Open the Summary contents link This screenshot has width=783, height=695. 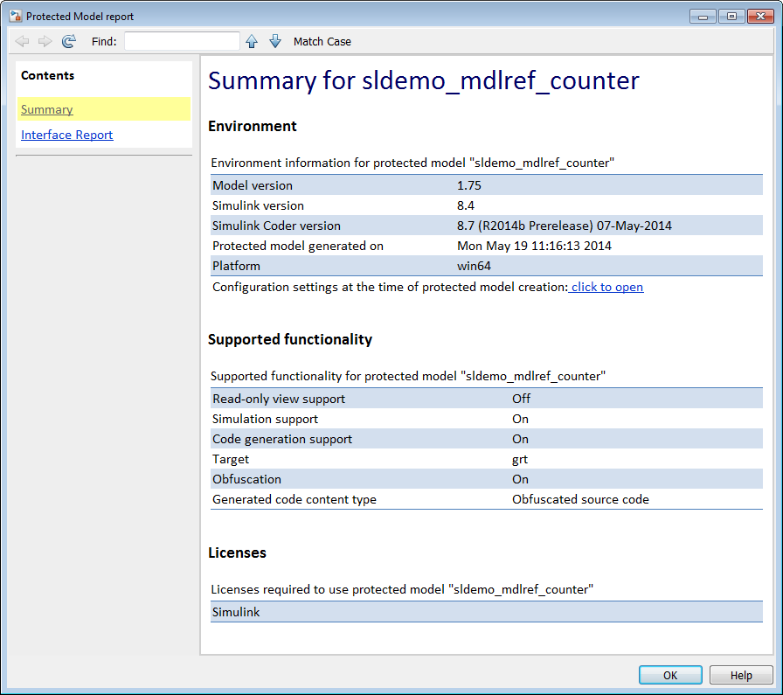(47, 109)
